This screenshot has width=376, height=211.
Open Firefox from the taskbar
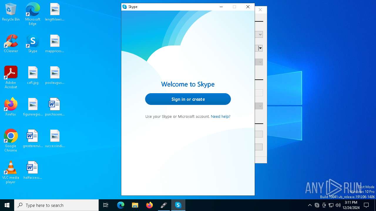pos(149,205)
